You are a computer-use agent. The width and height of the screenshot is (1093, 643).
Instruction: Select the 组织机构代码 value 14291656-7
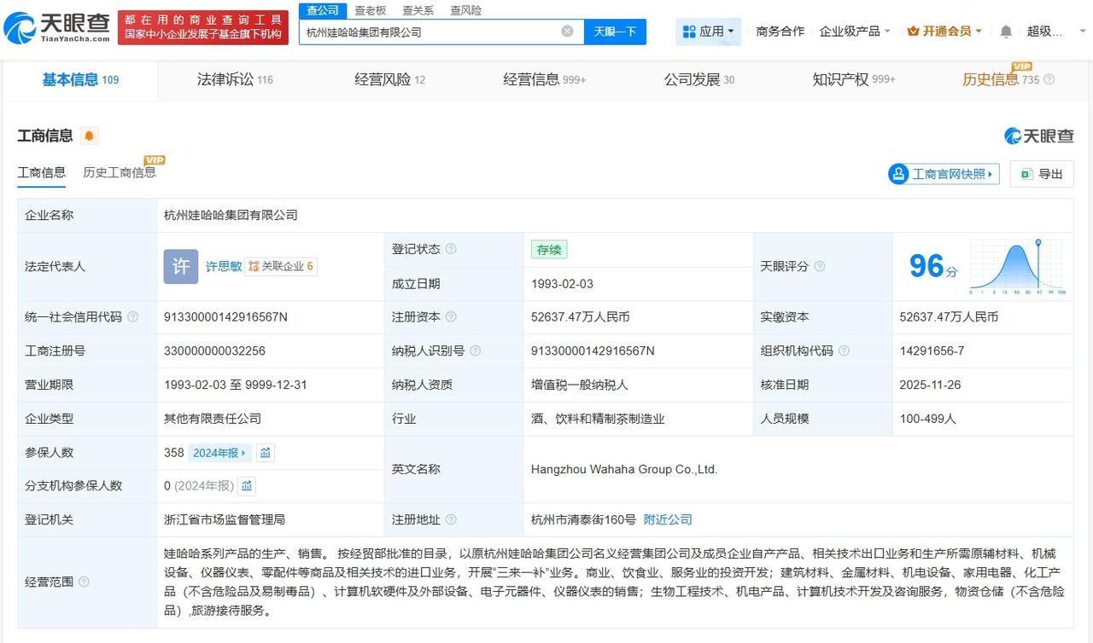932,350
